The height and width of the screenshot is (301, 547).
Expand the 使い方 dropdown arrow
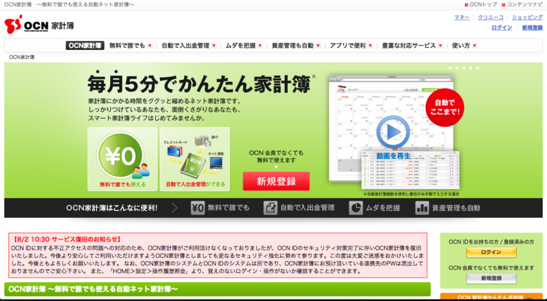[475, 46]
